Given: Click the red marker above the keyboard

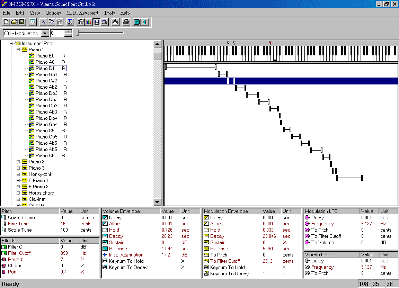Looking at the screenshot, I should (x=270, y=43).
